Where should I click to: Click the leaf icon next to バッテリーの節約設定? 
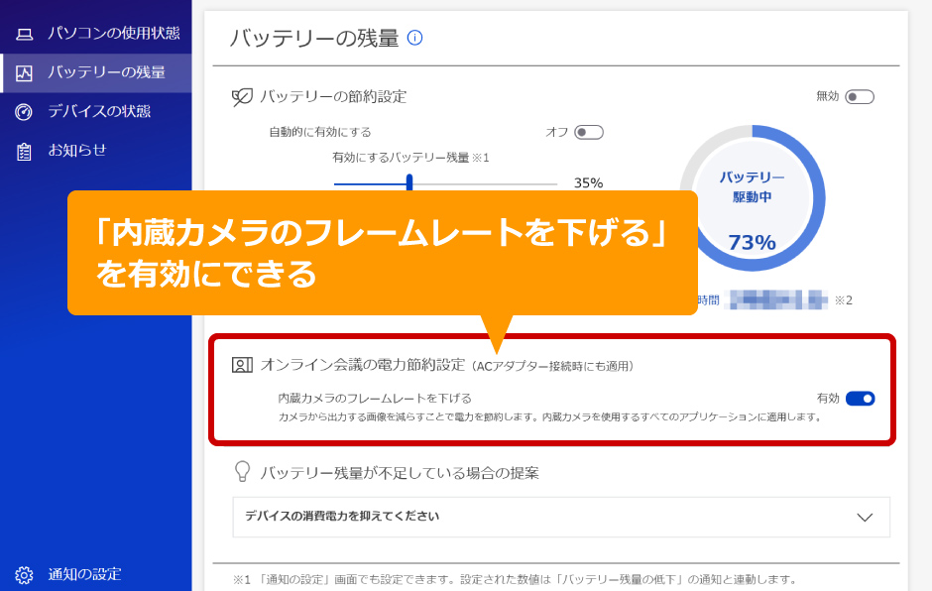pos(242,97)
